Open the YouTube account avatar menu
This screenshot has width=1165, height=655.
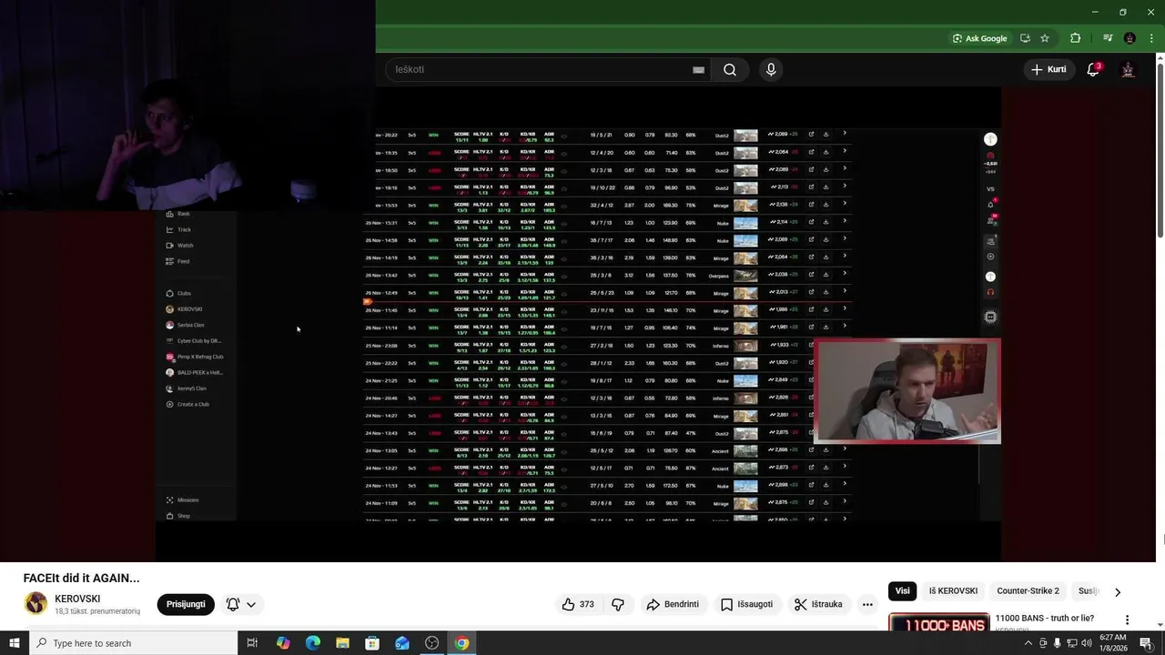tap(1128, 69)
